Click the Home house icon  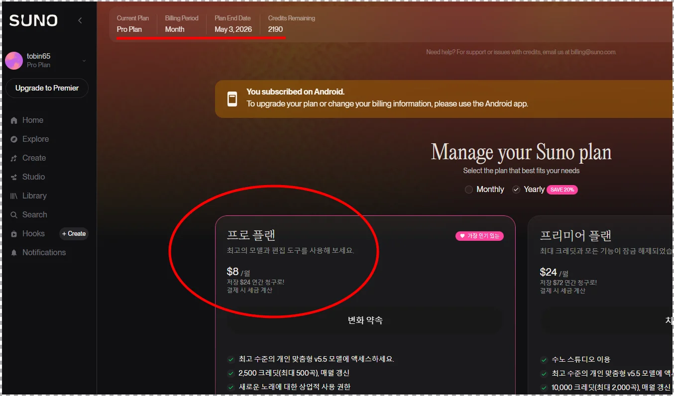[x=14, y=120]
